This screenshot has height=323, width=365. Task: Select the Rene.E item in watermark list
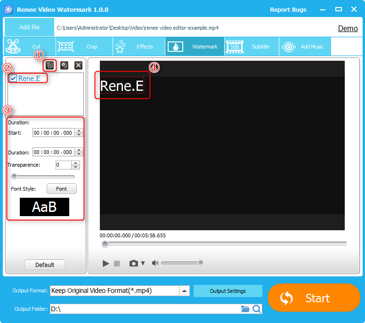[29, 79]
